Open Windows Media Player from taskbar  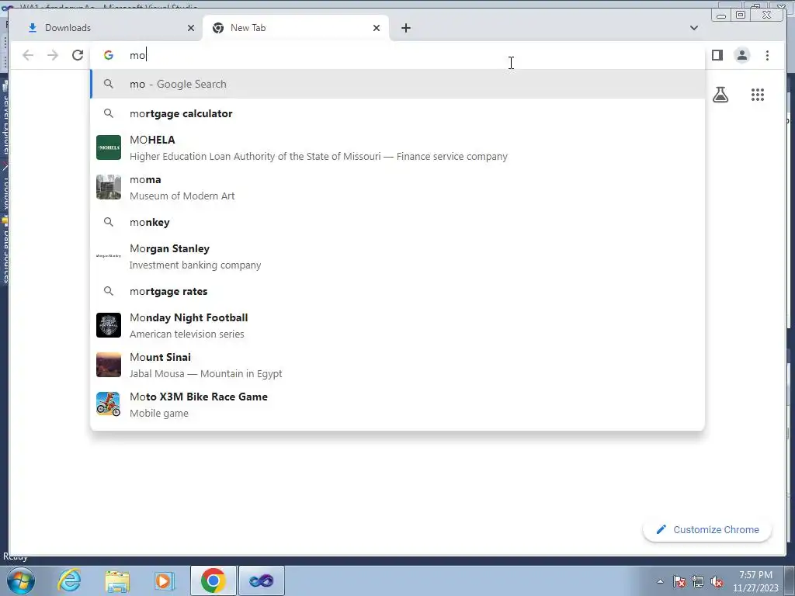pos(165,580)
